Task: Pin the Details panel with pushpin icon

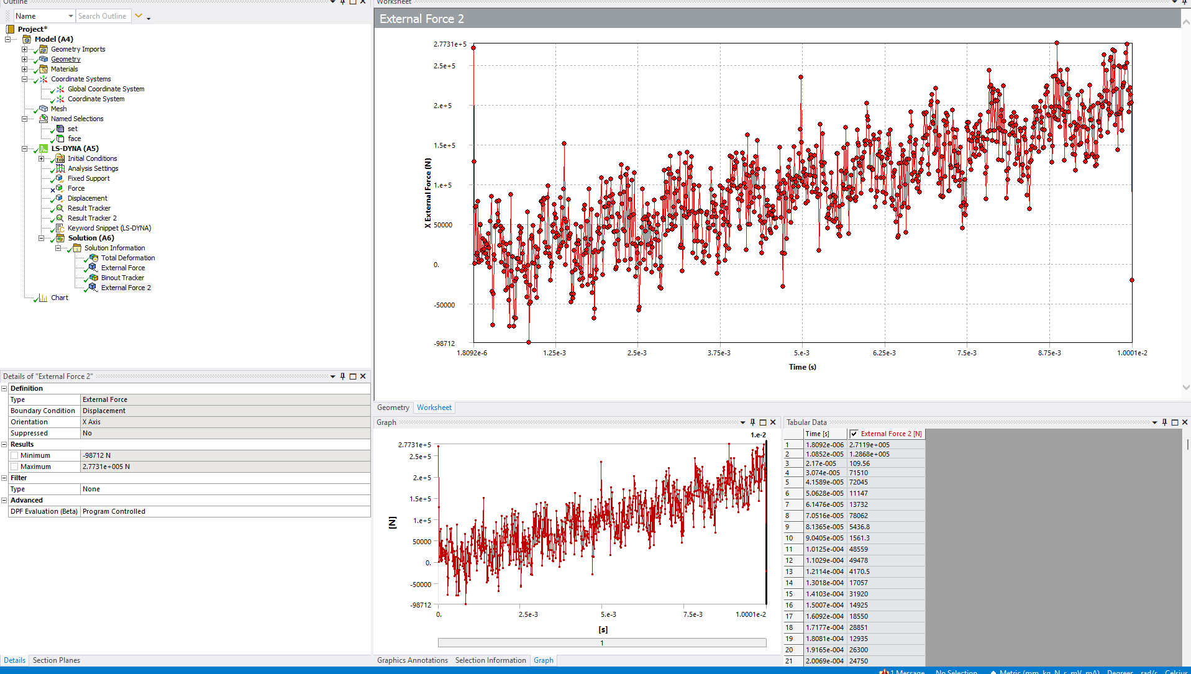Action: [342, 376]
